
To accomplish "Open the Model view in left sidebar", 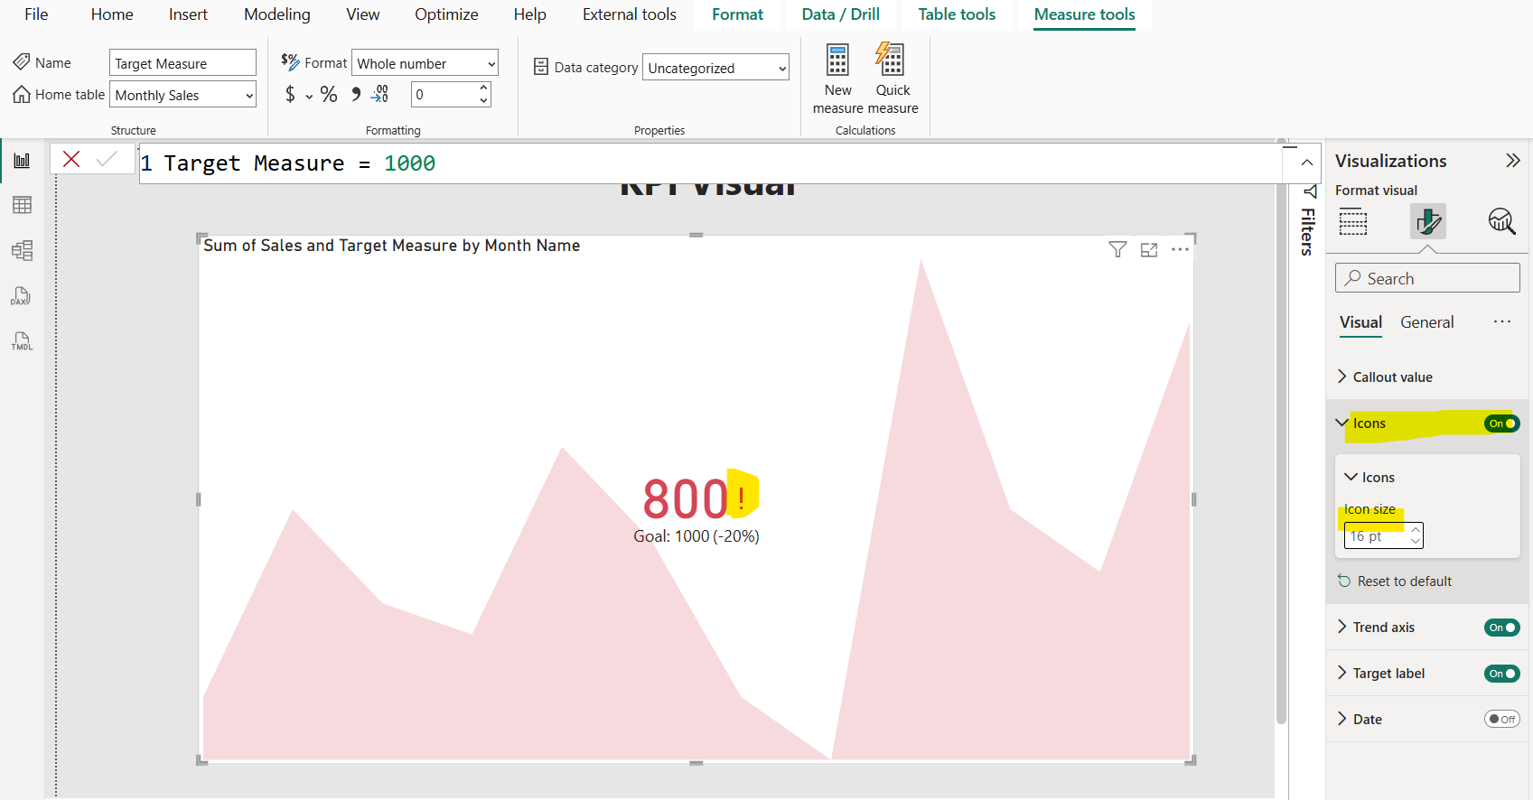I will click(x=22, y=250).
